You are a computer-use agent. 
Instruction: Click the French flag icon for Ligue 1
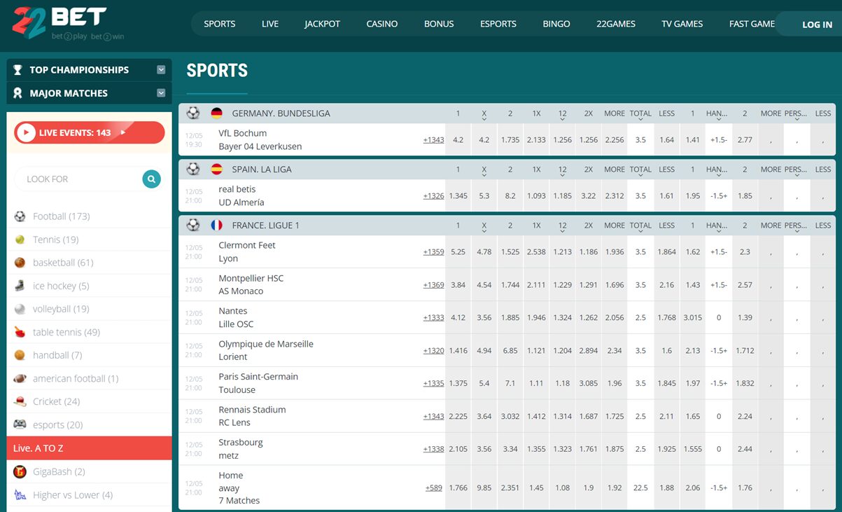pos(217,226)
